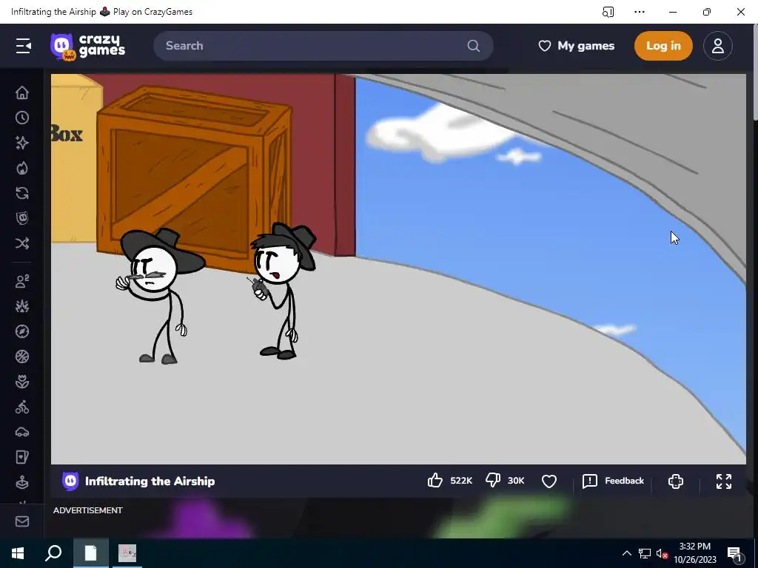Open the user profile icon
Image resolution: width=758 pixels, height=568 pixels.
click(717, 46)
